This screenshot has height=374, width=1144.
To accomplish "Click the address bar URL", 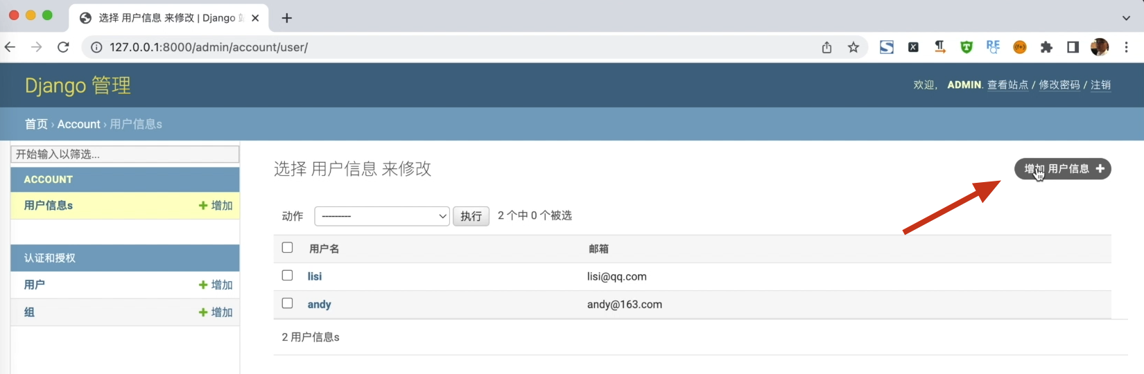I will [208, 47].
